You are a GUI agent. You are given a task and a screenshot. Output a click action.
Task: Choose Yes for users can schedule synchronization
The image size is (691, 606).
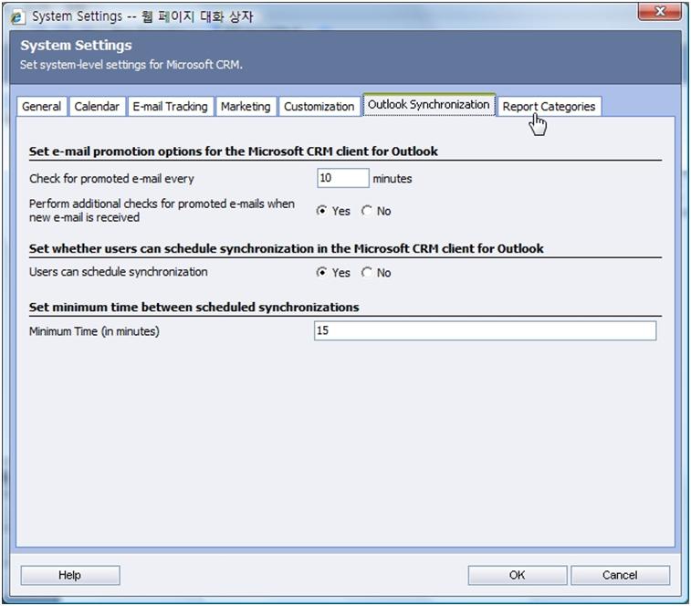click(321, 273)
